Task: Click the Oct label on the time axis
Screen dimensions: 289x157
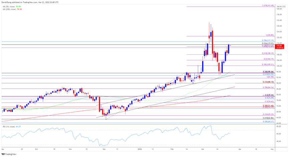Action: tap(36, 149)
